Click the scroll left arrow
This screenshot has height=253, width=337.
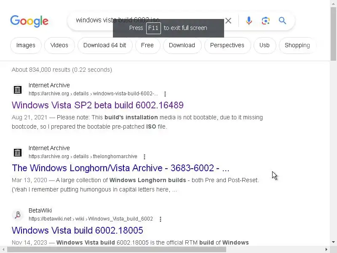tap(3, 250)
